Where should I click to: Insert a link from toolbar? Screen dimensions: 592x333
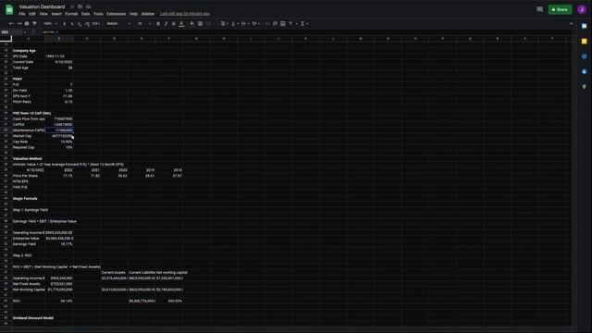267,24
